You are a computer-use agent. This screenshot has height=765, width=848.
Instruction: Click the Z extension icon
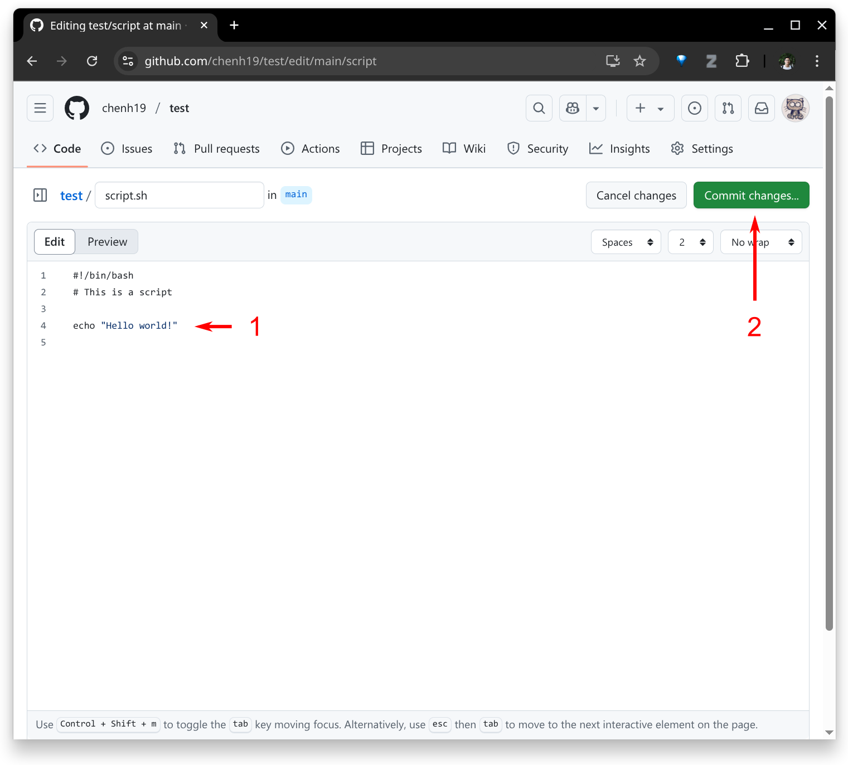pos(711,61)
